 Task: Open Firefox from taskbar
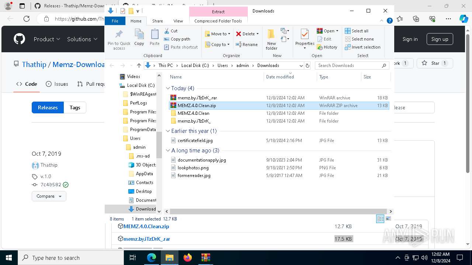coord(188,258)
